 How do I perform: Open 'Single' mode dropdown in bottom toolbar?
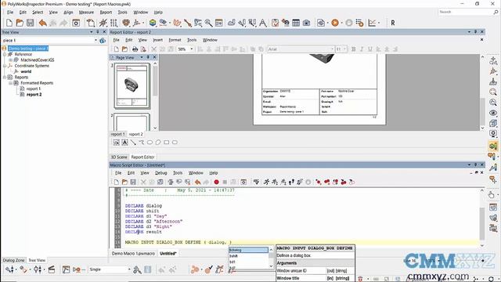click(129, 269)
